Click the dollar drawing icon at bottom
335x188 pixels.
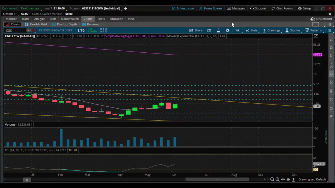[293, 180]
